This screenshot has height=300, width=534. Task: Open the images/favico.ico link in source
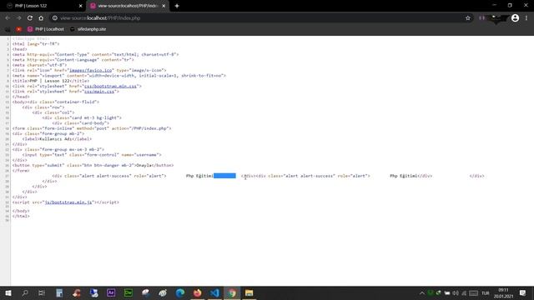point(90,70)
